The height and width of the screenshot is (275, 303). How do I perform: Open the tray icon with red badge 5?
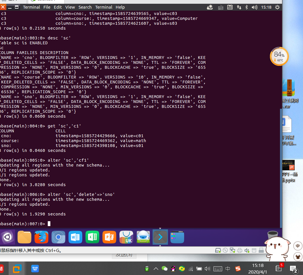click(x=279, y=268)
